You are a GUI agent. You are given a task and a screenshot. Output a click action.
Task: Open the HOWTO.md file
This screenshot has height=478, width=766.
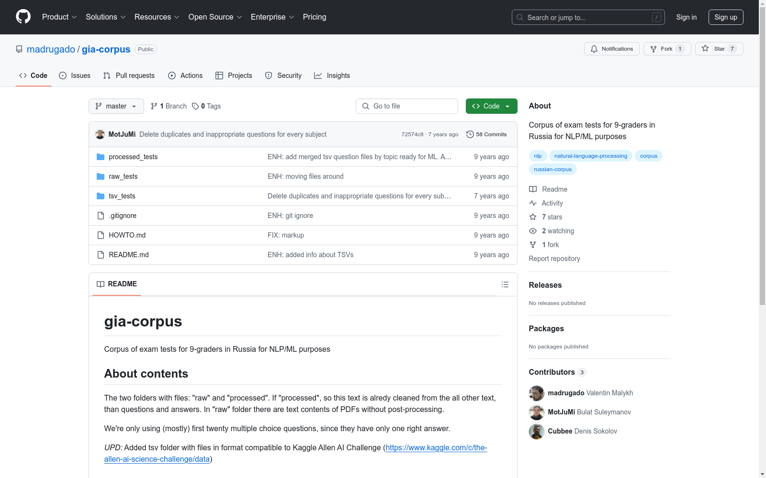(x=127, y=235)
